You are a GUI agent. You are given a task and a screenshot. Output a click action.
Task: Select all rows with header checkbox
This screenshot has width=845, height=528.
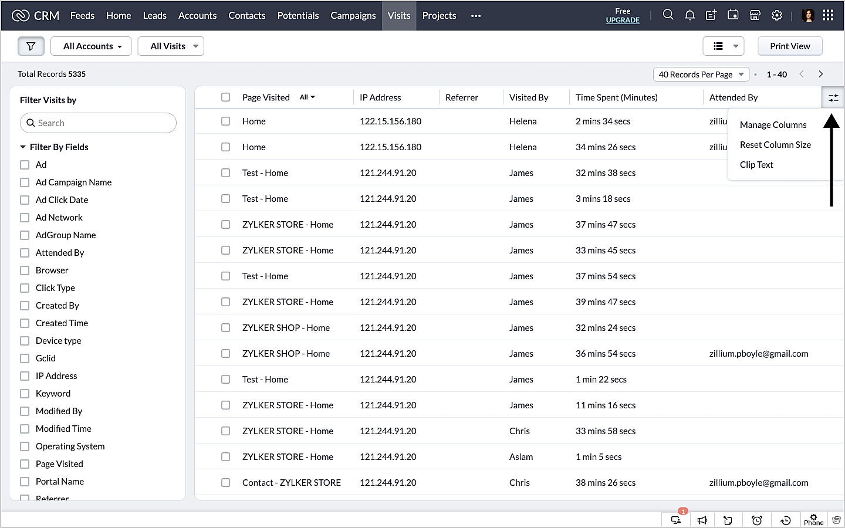(x=225, y=97)
